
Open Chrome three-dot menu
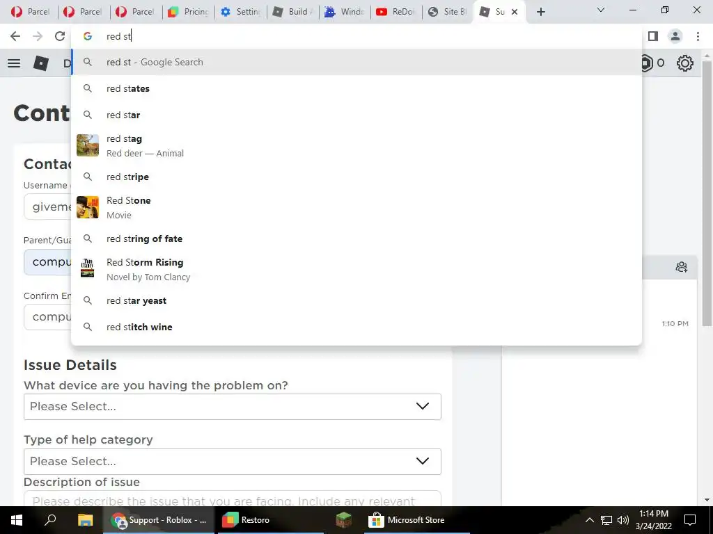coord(698,36)
